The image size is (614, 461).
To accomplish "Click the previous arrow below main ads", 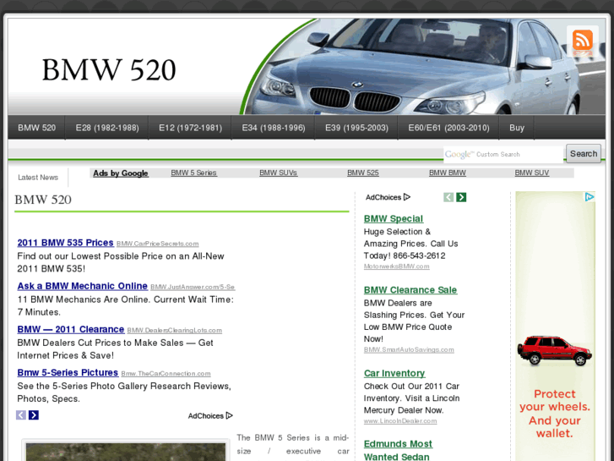I will [x=21, y=415].
